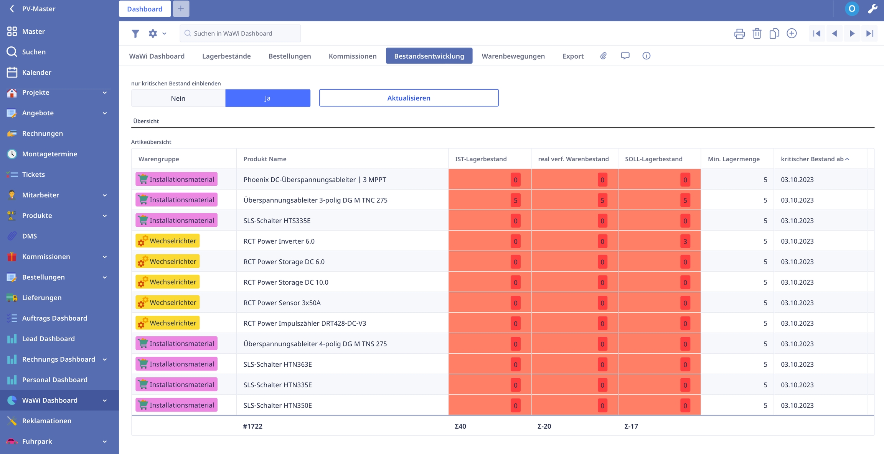
Task: Expand the Kommissionen sidebar chevron
Action: (x=104, y=257)
